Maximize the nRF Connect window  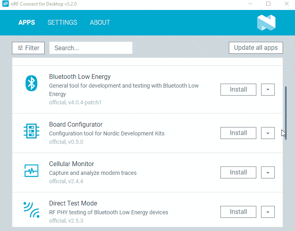(x=268, y=4)
